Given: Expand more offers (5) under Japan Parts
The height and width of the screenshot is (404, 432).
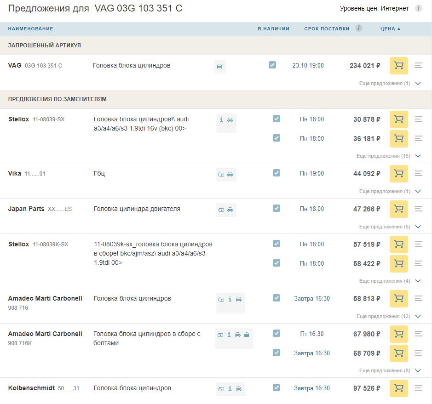Looking at the screenshot, I should click(390, 227).
